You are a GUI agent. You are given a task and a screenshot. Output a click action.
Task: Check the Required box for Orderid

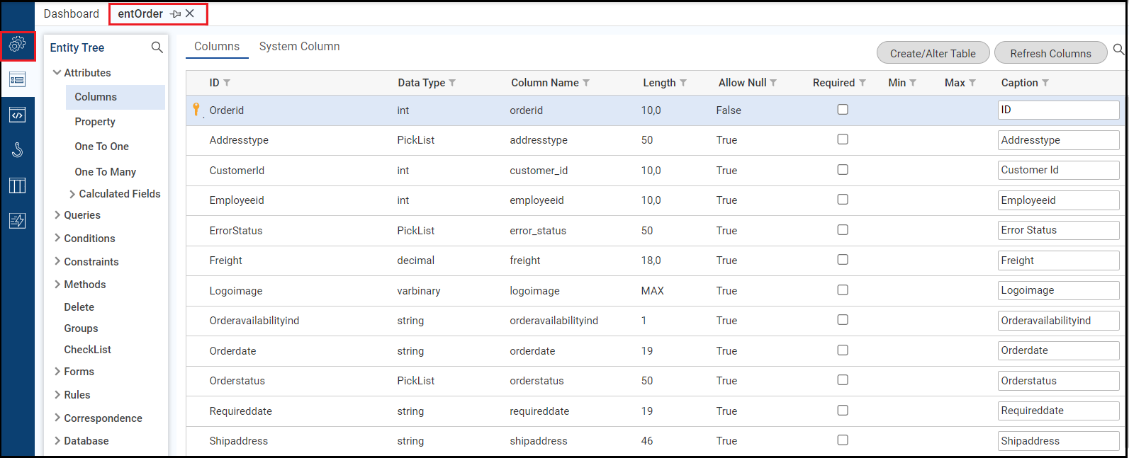pos(843,110)
